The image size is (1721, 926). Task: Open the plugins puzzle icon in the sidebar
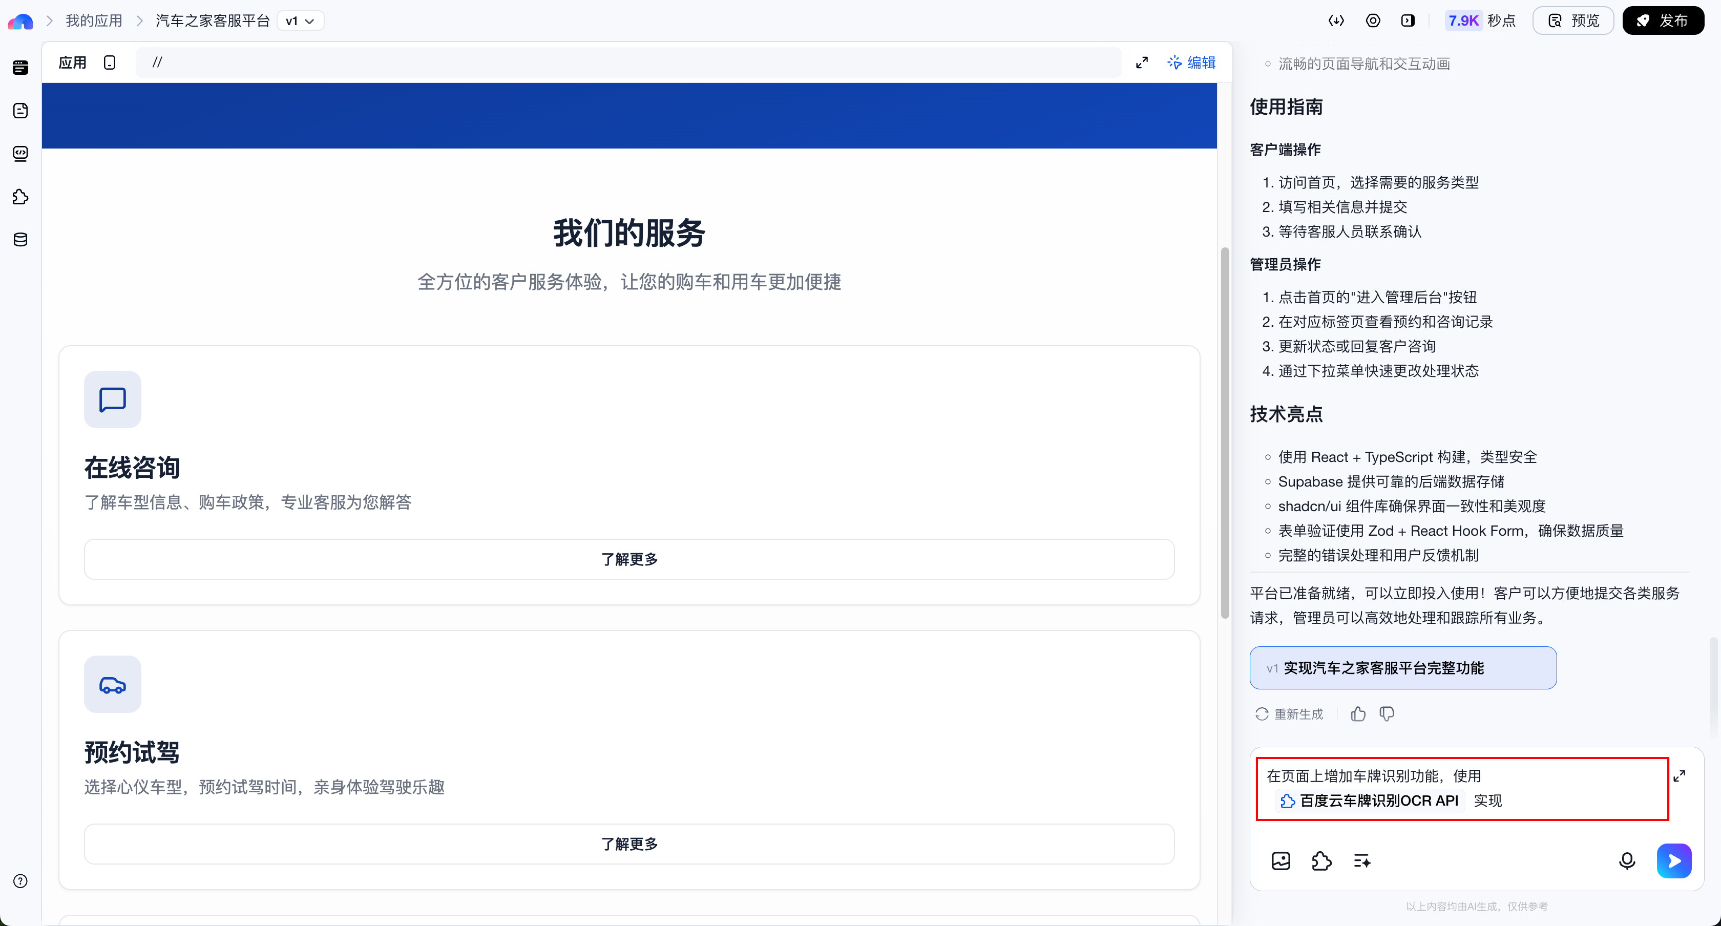coord(20,197)
